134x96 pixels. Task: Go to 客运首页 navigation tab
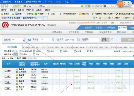coord(88,28)
